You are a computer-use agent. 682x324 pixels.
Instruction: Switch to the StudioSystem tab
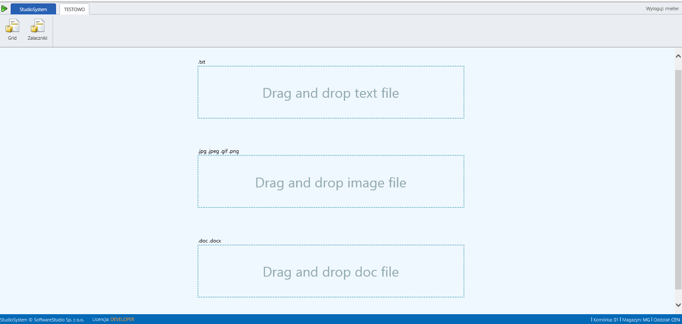coord(33,9)
